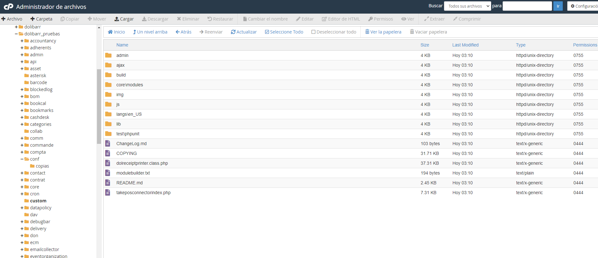The width and height of the screenshot is (598, 258).
Task: Create a new file with Archivo
Action: [x=12, y=19]
